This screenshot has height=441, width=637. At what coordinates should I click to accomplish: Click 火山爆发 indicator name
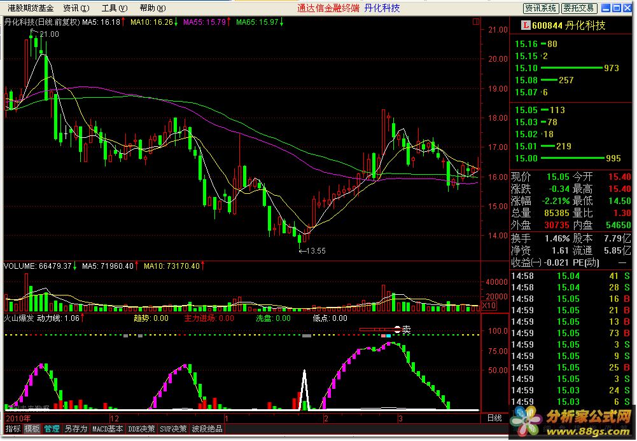(x=18, y=318)
